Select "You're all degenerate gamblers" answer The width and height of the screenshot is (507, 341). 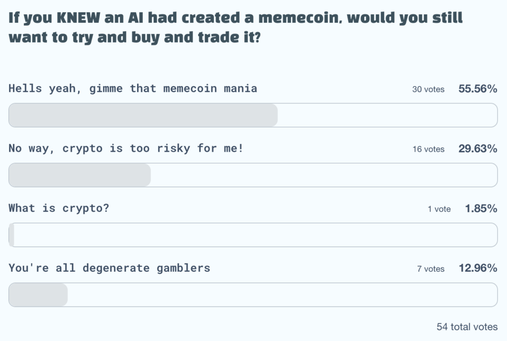coord(109,268)
